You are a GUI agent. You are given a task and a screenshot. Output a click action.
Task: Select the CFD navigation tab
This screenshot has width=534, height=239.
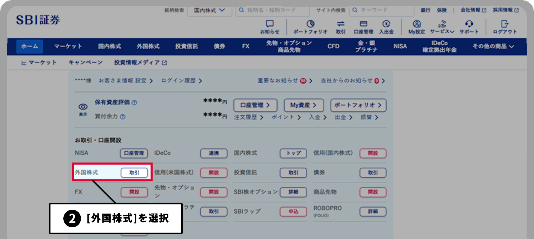coord(333,46)
